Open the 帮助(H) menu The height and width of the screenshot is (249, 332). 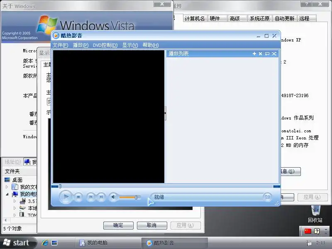[x=151, y=45]
